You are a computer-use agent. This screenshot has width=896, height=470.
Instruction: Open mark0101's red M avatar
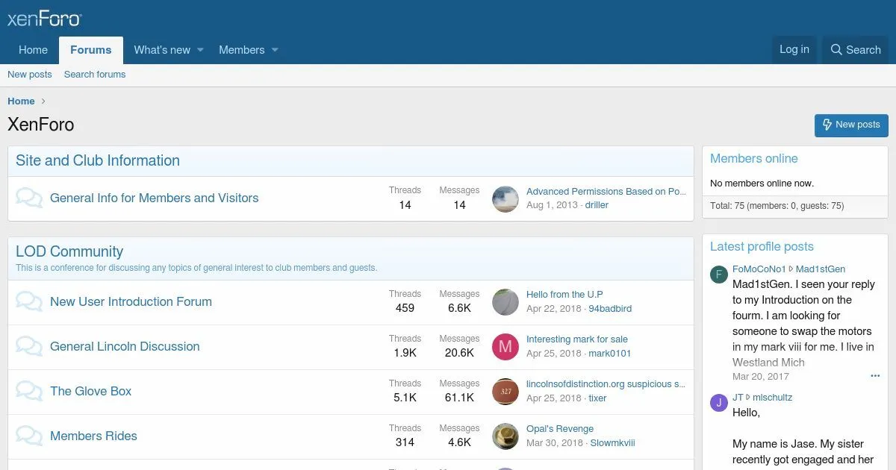click(505, 347)
